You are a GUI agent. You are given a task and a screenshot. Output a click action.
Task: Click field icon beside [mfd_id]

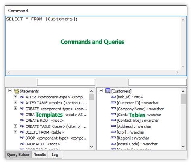point(113,97)
